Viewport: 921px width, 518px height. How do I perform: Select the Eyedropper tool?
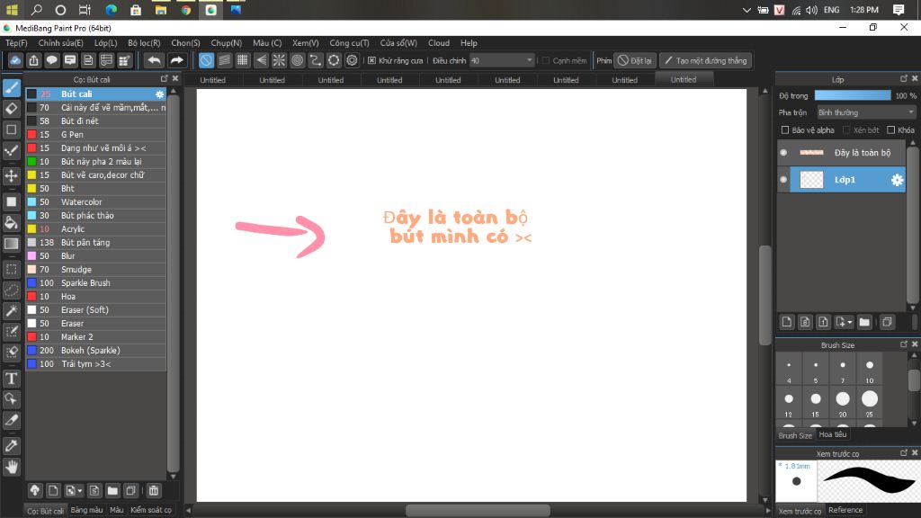(x=11, y=446)
